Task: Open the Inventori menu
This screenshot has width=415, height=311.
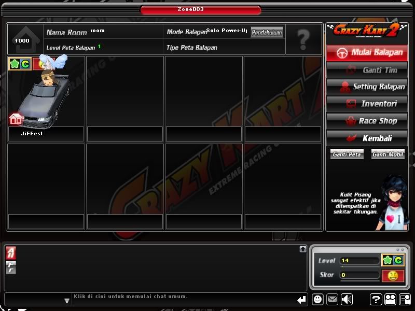Action: (x=367, y=104)
